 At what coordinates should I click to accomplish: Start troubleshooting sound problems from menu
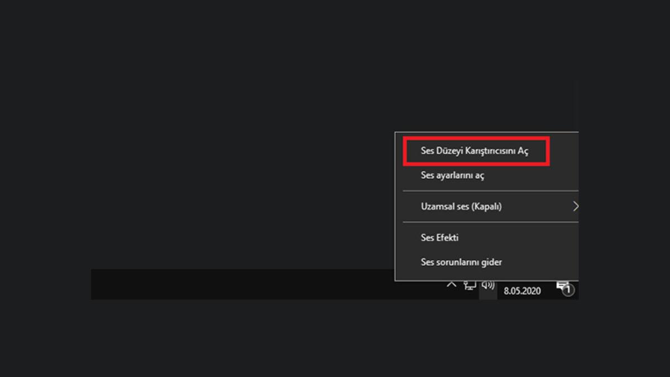(x=461, y=262)
